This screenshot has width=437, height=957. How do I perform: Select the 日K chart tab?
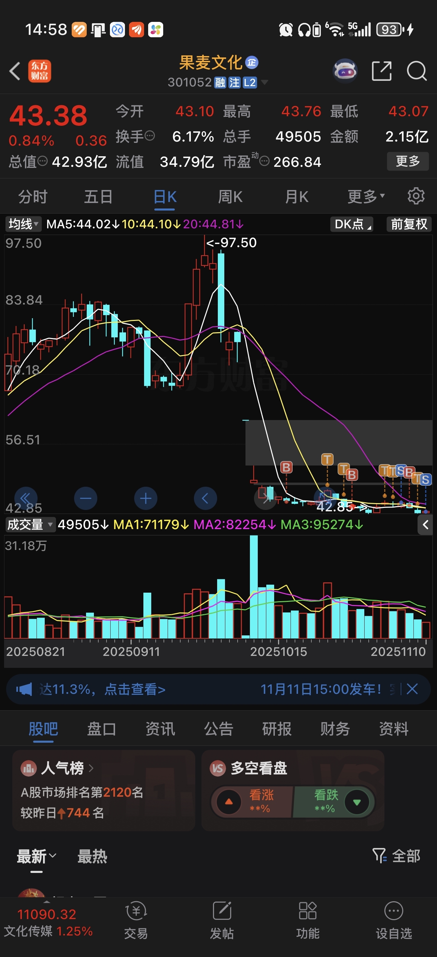pos(165,196)
